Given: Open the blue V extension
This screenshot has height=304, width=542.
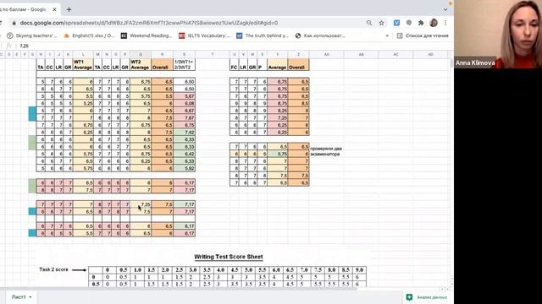Looking at the screenshot, I should tap(396, 23).
